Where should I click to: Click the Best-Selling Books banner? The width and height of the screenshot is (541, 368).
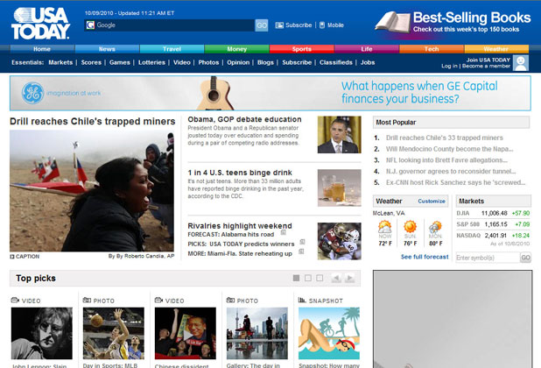(x=453, y=22)
